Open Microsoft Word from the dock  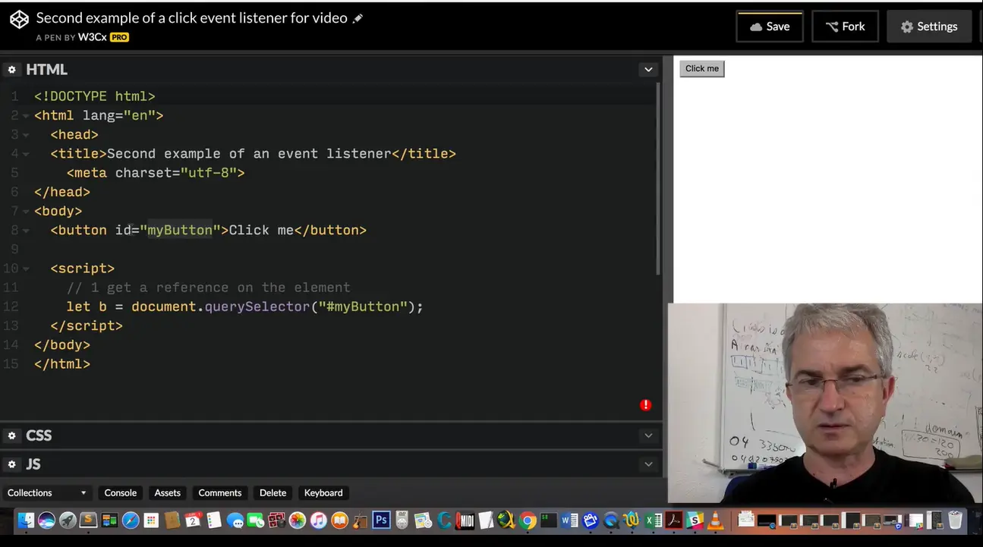569,520
